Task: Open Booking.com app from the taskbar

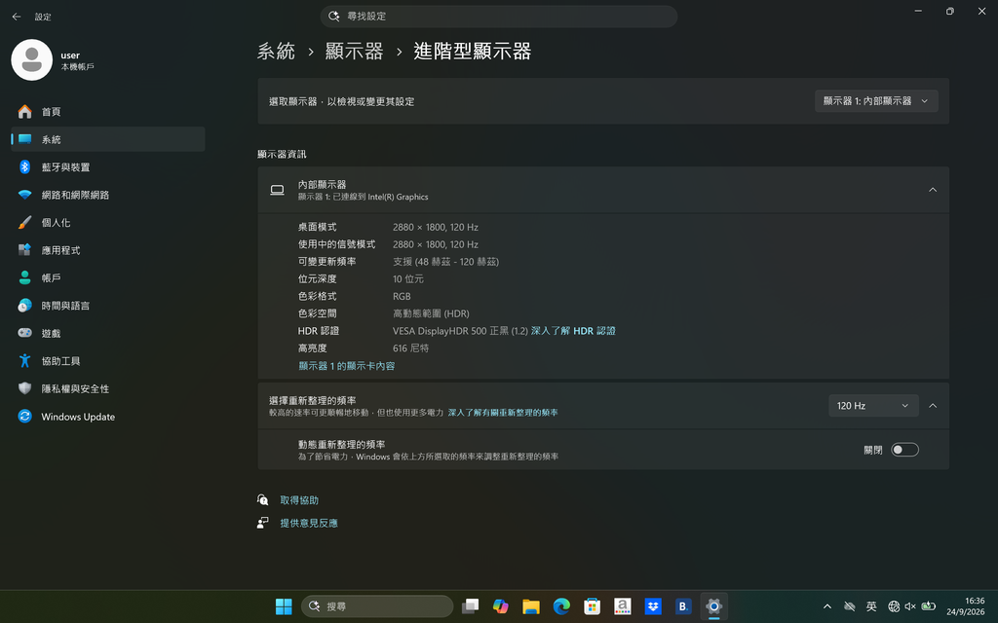Action: tap(683, 606)
